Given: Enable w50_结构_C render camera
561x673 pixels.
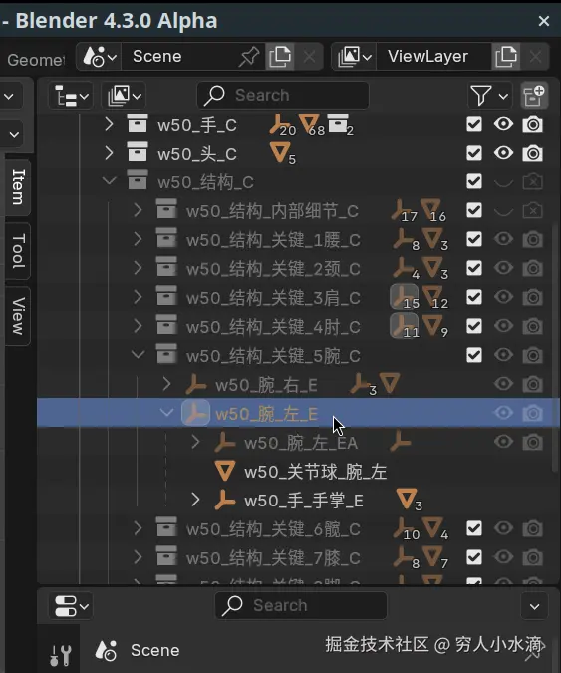Looking at the screenshot, I should coord(533,182).
